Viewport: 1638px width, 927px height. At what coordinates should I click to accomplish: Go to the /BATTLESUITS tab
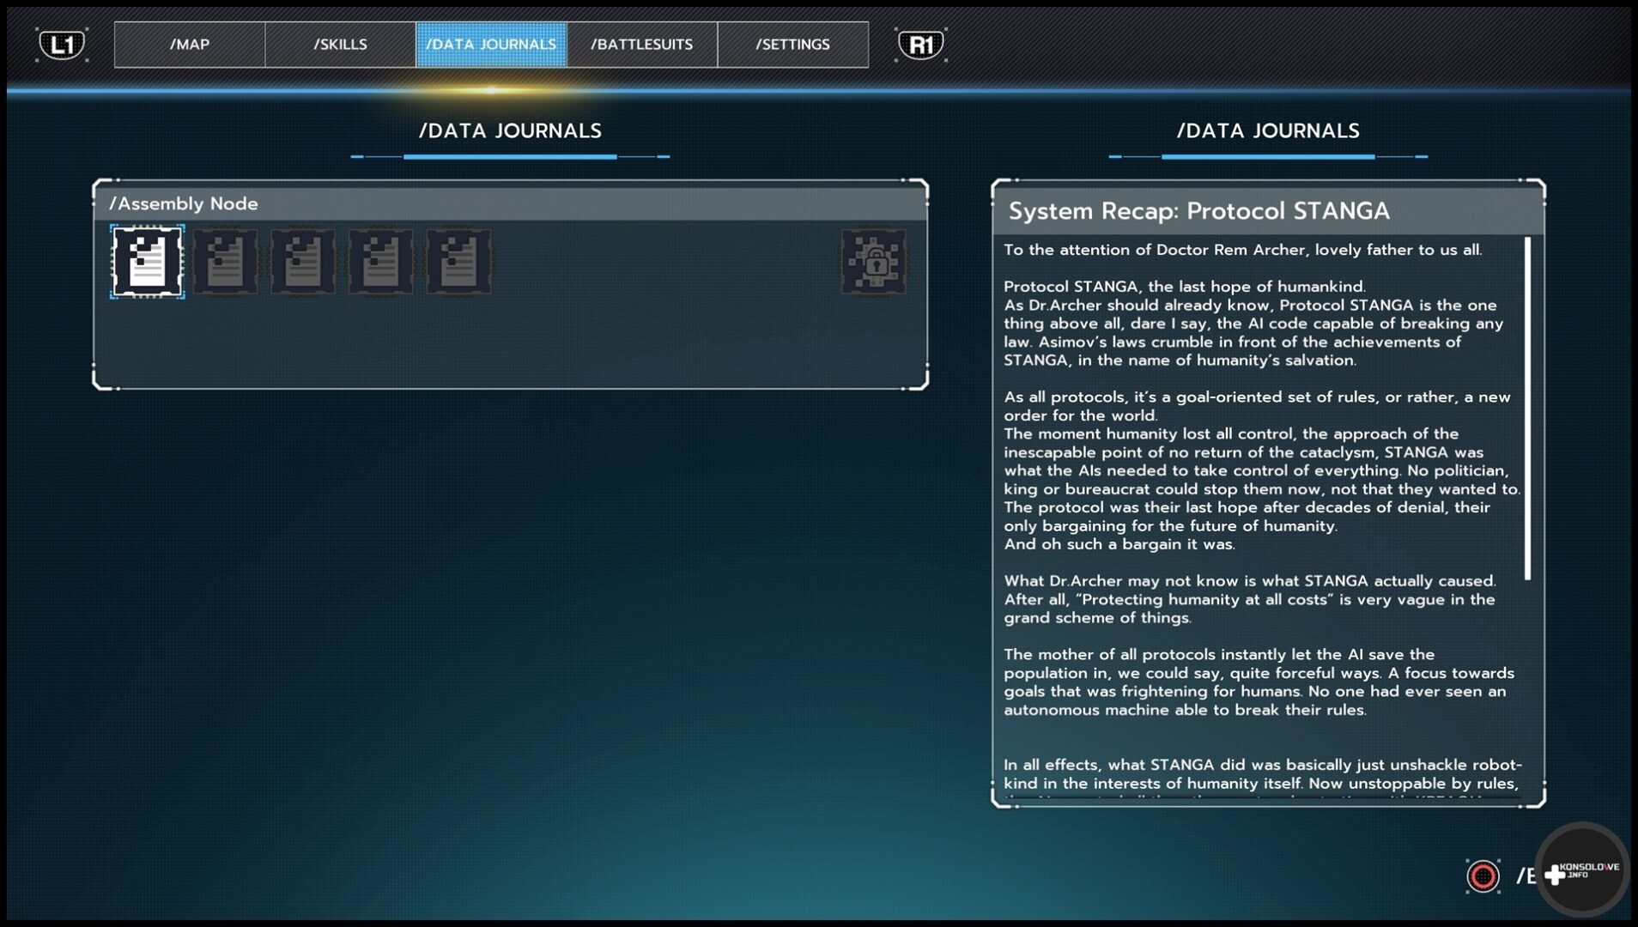click(x=641, y=45)
